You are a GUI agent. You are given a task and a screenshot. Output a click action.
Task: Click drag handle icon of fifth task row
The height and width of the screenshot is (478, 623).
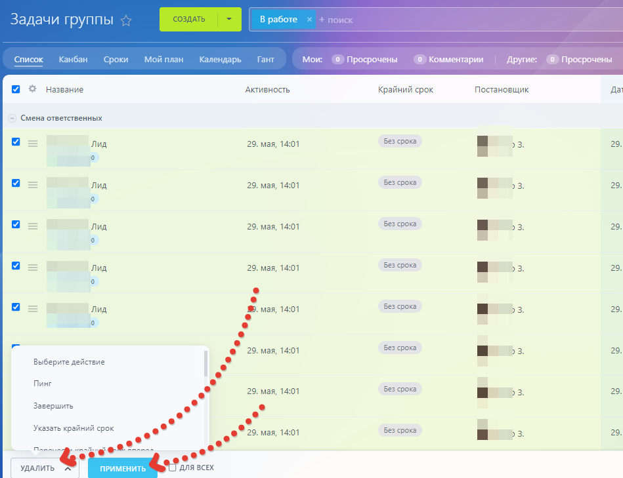[33, 309]
